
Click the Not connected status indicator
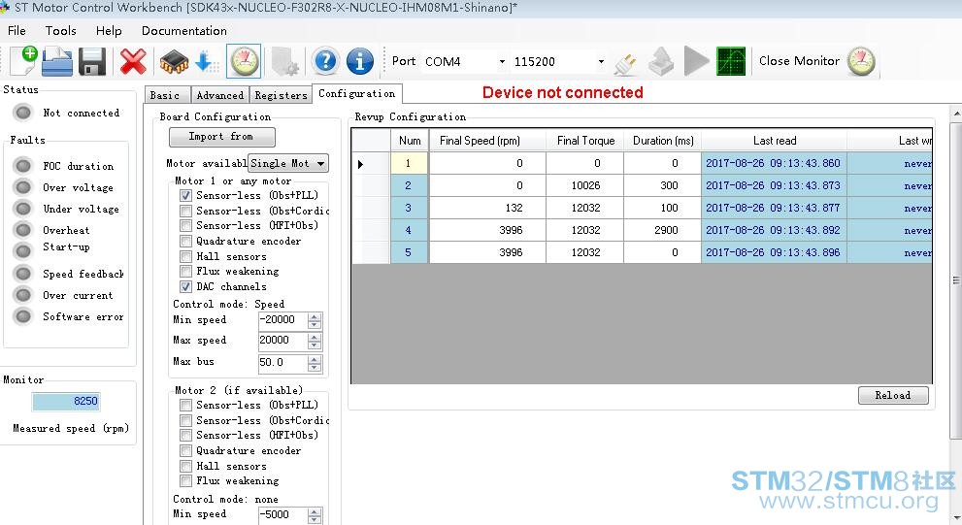tap(23, 113)
